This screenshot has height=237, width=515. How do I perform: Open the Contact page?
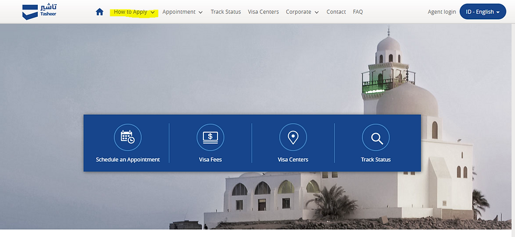(x=336, y=12)
